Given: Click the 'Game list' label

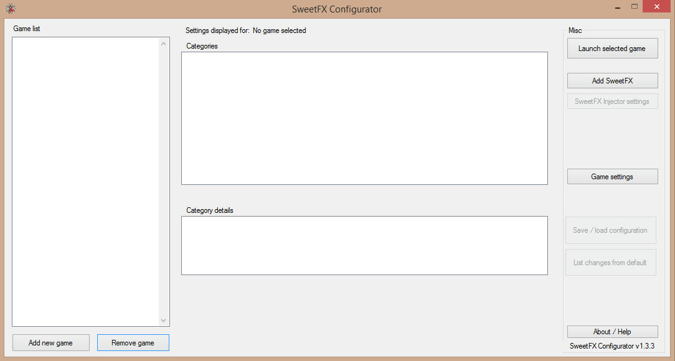Looking at the screenshot, I should tap(27, 29).
